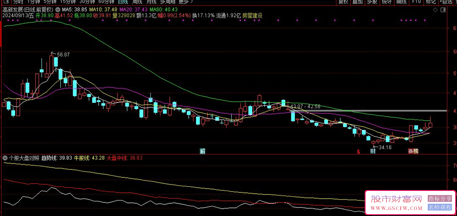
Task: Click the red $ marker on timeline
Action: click(358, 151)
